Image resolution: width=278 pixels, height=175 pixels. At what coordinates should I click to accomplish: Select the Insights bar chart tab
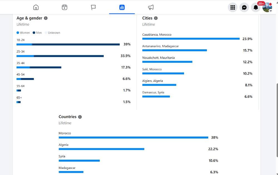pyautogui.click(x=122, y=7)
